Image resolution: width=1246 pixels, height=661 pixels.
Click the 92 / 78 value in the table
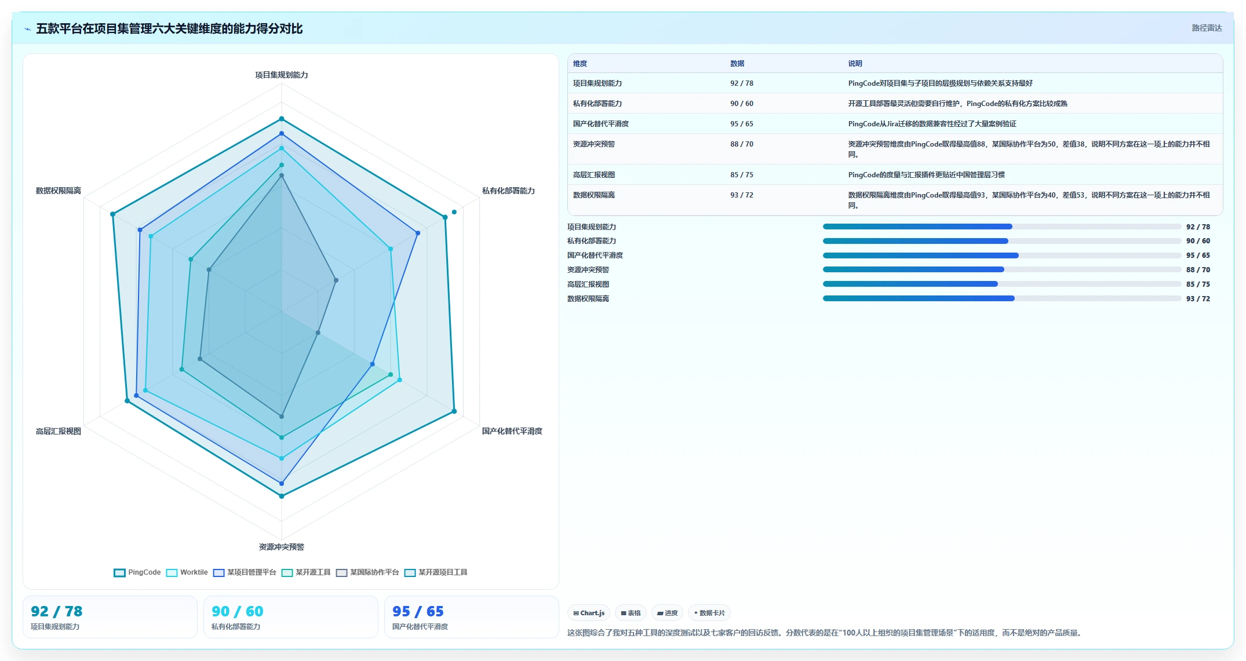pos(742,83)
